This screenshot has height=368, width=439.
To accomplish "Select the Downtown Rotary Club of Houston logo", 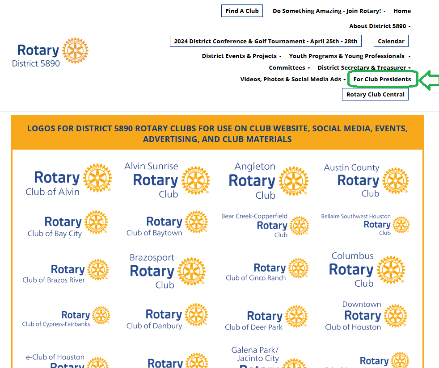I will tap(366, 316).
